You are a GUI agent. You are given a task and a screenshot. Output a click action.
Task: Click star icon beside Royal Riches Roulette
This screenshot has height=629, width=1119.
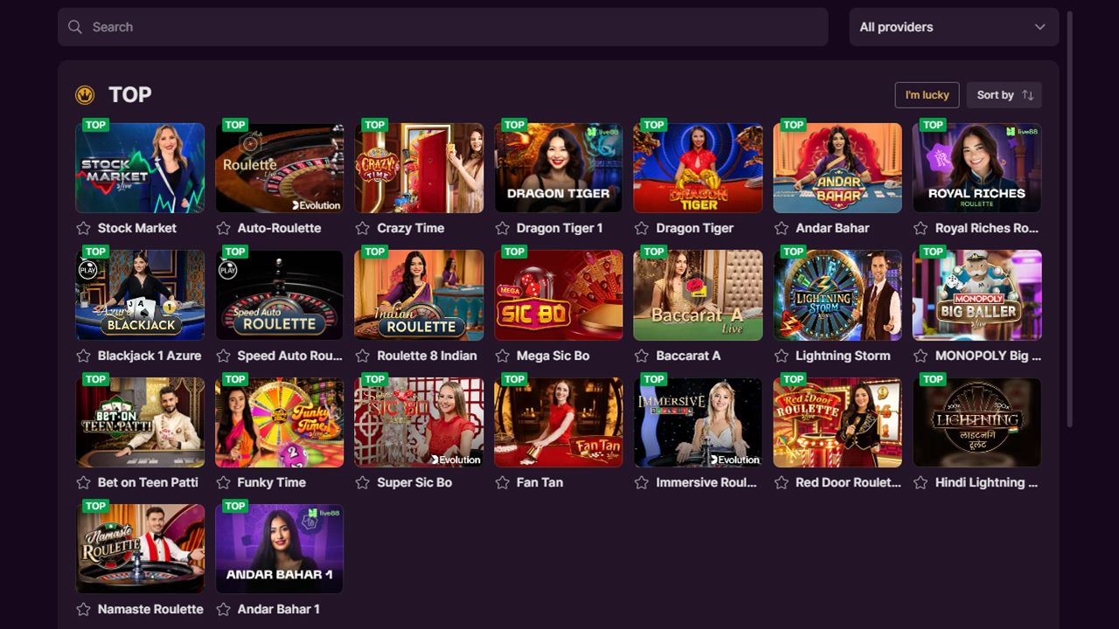[x=921, y=228]
